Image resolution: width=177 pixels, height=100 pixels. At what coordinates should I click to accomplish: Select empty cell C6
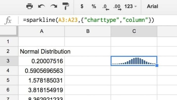tap(134, 90)
